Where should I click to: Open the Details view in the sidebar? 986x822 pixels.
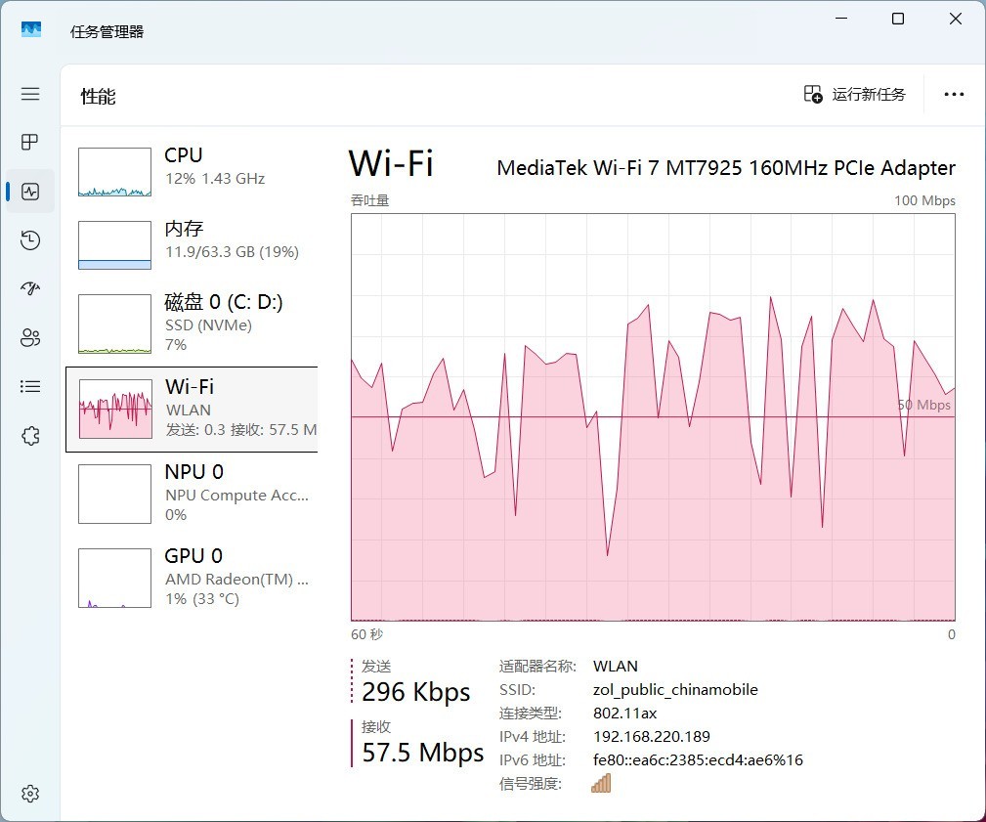(29, 386)
